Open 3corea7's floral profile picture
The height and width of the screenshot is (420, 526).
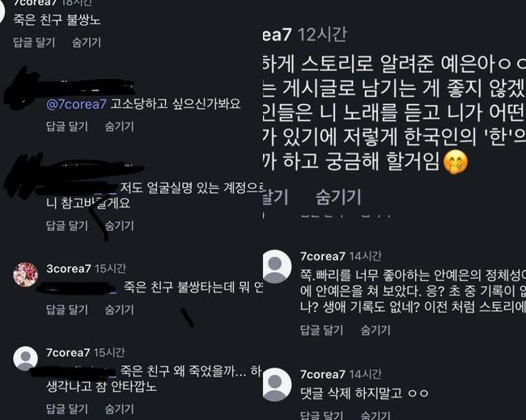coord(26,275)
